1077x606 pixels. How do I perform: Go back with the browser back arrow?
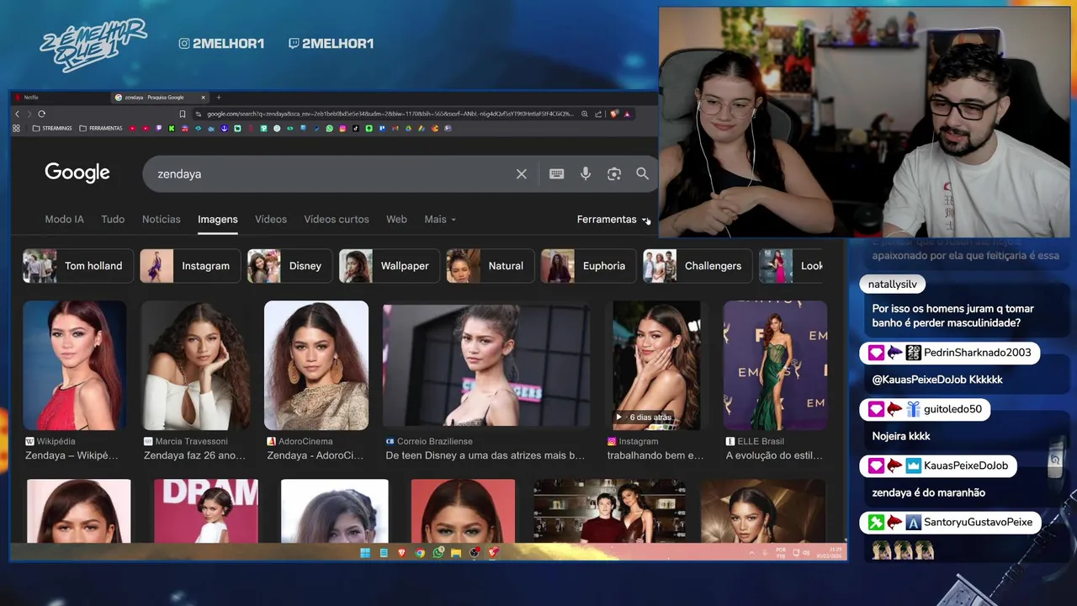(x=17, y=114)
